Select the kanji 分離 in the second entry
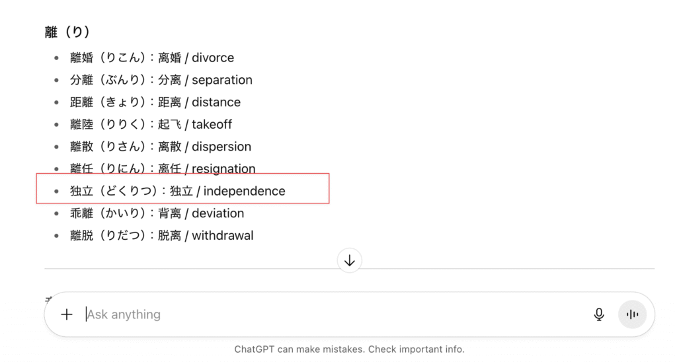 [x=81, y=80]
